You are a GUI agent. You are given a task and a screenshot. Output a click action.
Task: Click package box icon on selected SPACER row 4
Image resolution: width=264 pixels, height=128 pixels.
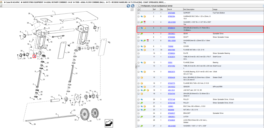click(145, 28)
